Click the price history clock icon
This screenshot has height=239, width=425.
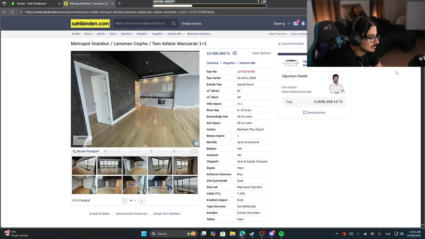pos(235,53)
